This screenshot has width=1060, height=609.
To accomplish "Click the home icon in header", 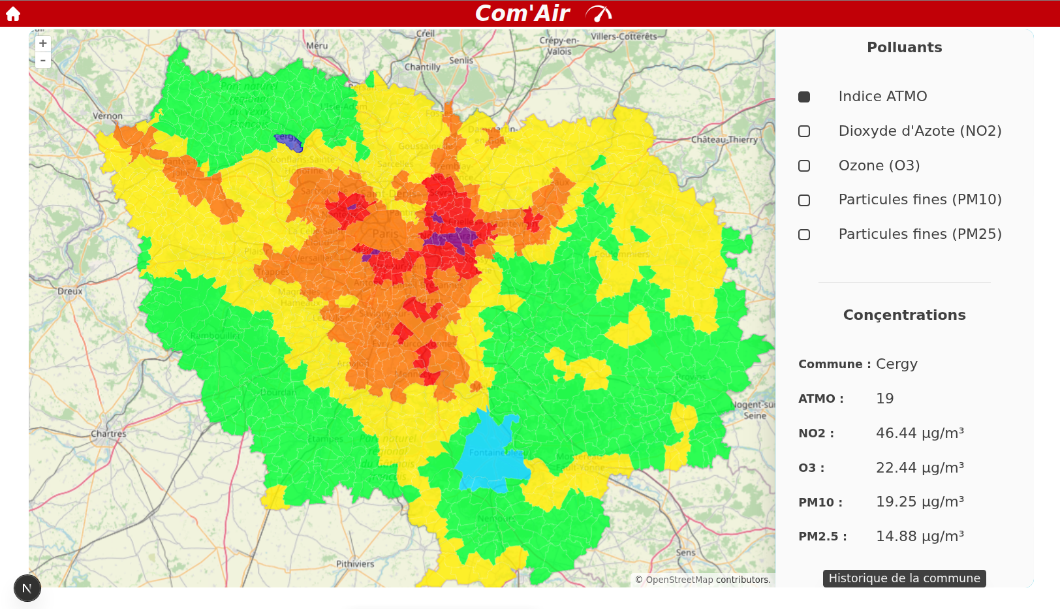I will (x=13, y=14).
